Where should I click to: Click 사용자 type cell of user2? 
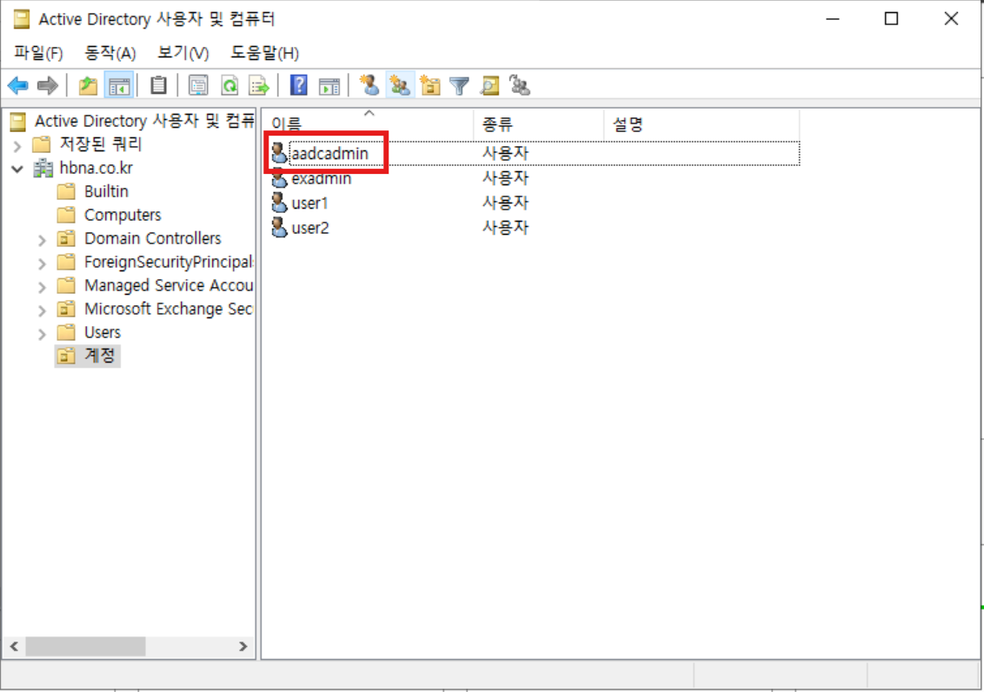tap(505, 227)
